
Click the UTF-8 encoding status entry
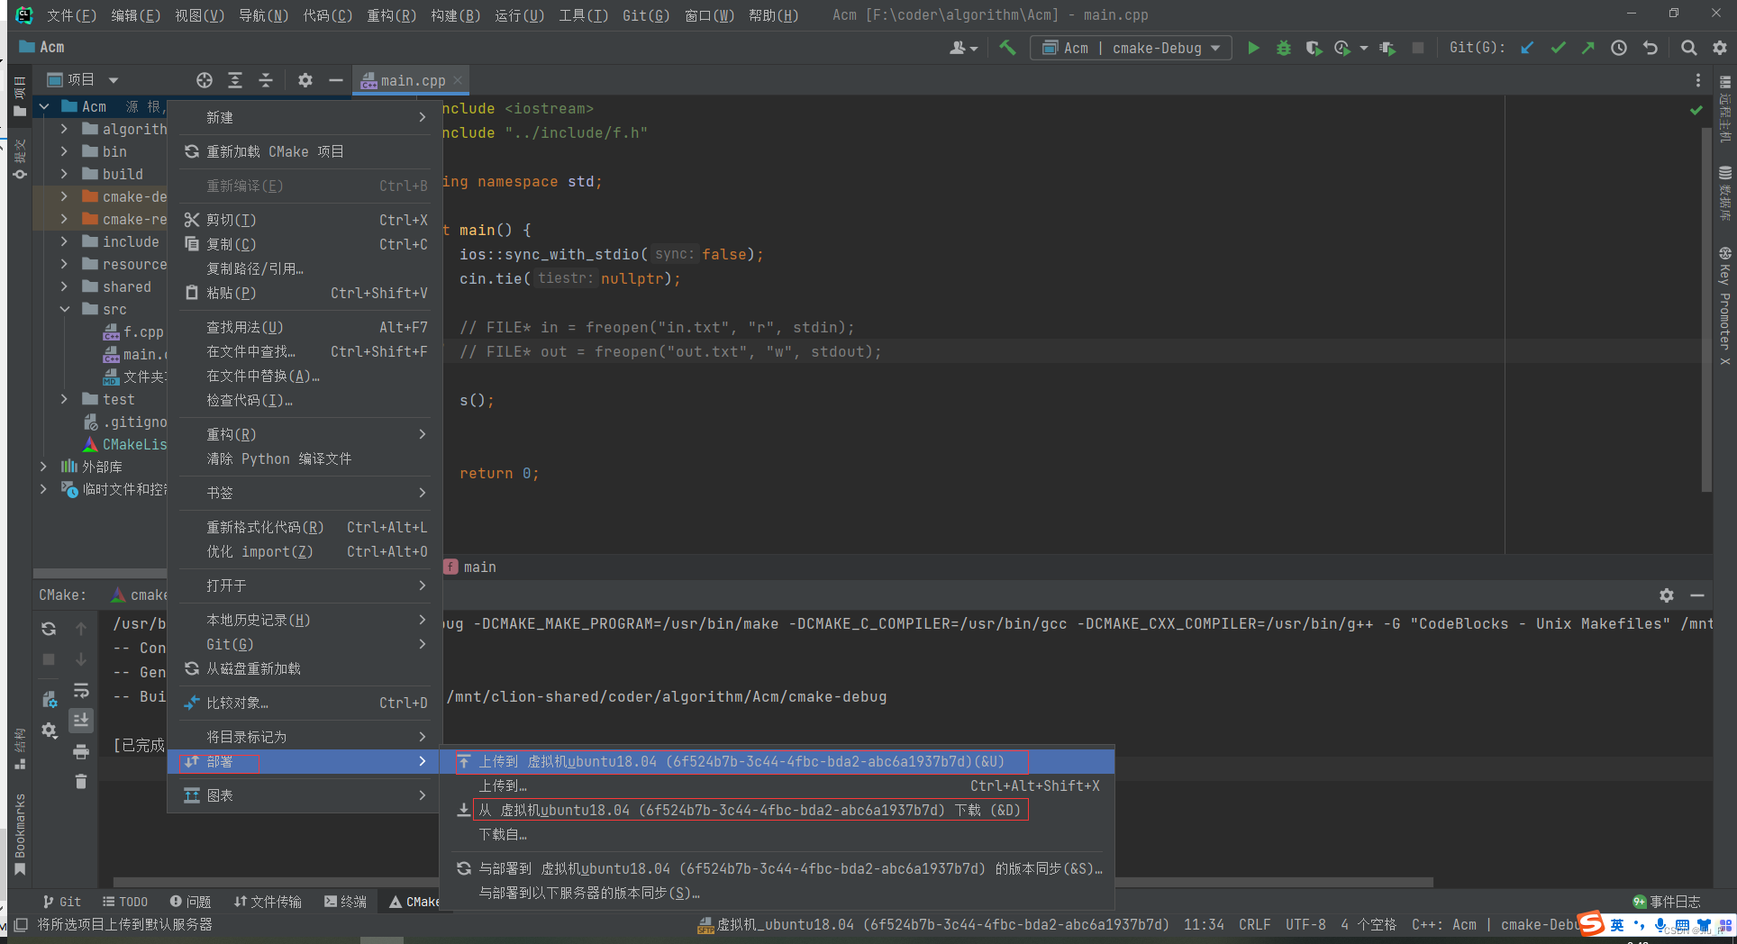click(x=1305, y=925)
